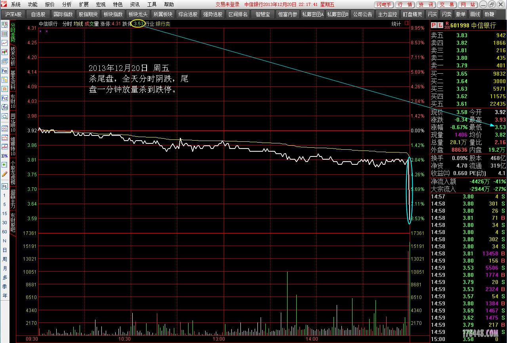Switch to the 分时走势 vertical tab
The height and width of the screenshot is (343, 507).
click(13, 32)
